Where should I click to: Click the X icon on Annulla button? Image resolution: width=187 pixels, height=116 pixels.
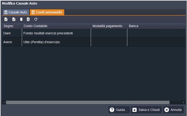click(x=167, y=110)
